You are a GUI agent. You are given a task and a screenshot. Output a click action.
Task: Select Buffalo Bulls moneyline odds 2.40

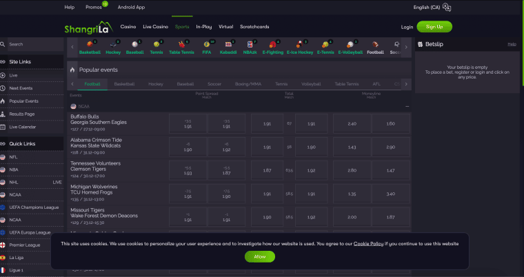[x=352, y=123]
